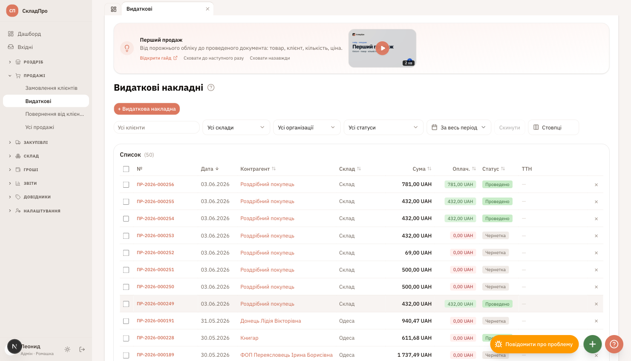Select the checkbox for ПР-2026-000255
Image resolution: width=631 pixels, height=361 pixels.
pos(126,202)
